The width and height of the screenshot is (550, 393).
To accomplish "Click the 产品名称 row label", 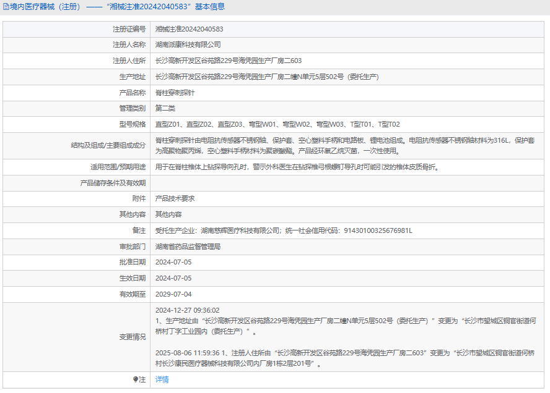I will tap(133, 93).
